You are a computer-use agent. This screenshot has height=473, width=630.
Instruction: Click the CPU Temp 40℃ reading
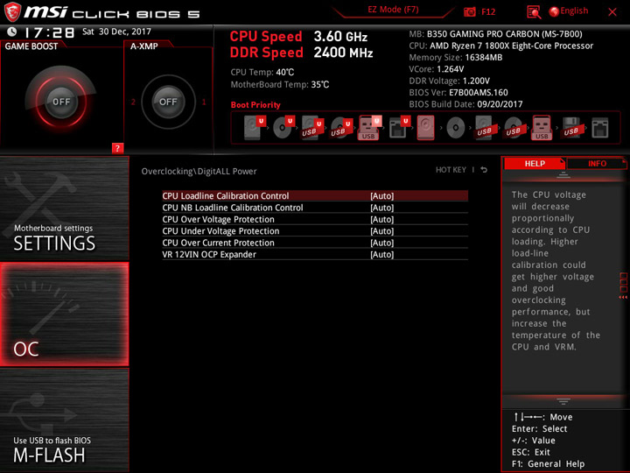tap(262, 73)
